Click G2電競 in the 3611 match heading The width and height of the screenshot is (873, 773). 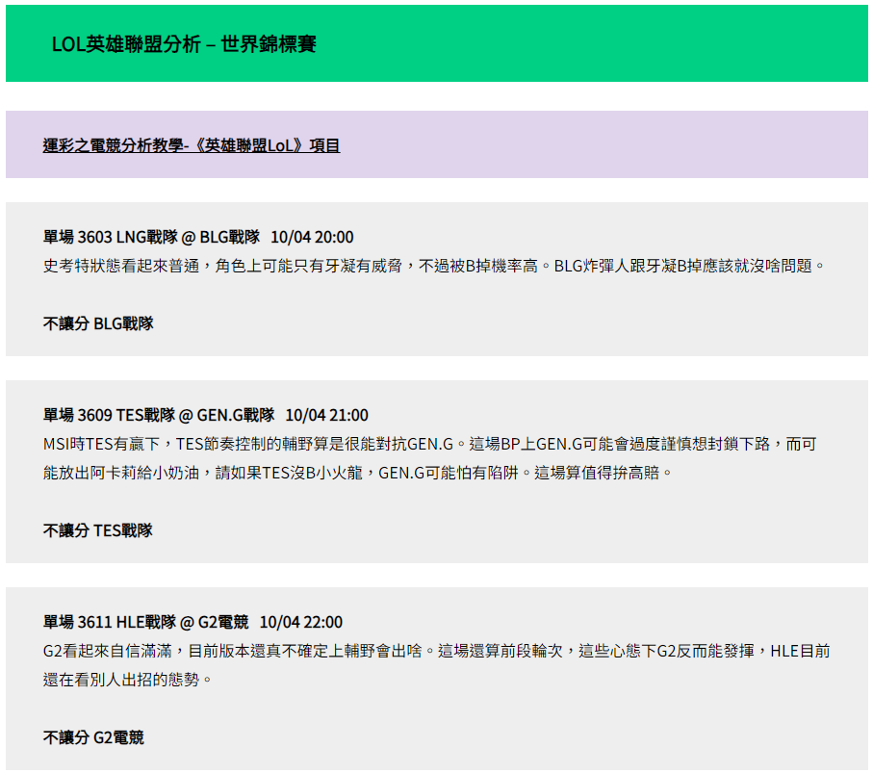224,622
